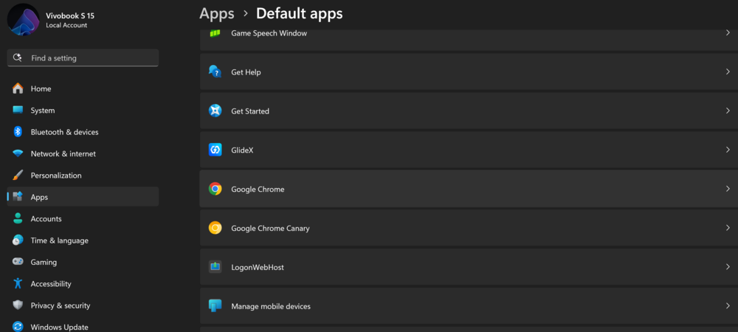Screen dimensions: 738x332
Task: Open Gaming settings
Action: (83, 261)
